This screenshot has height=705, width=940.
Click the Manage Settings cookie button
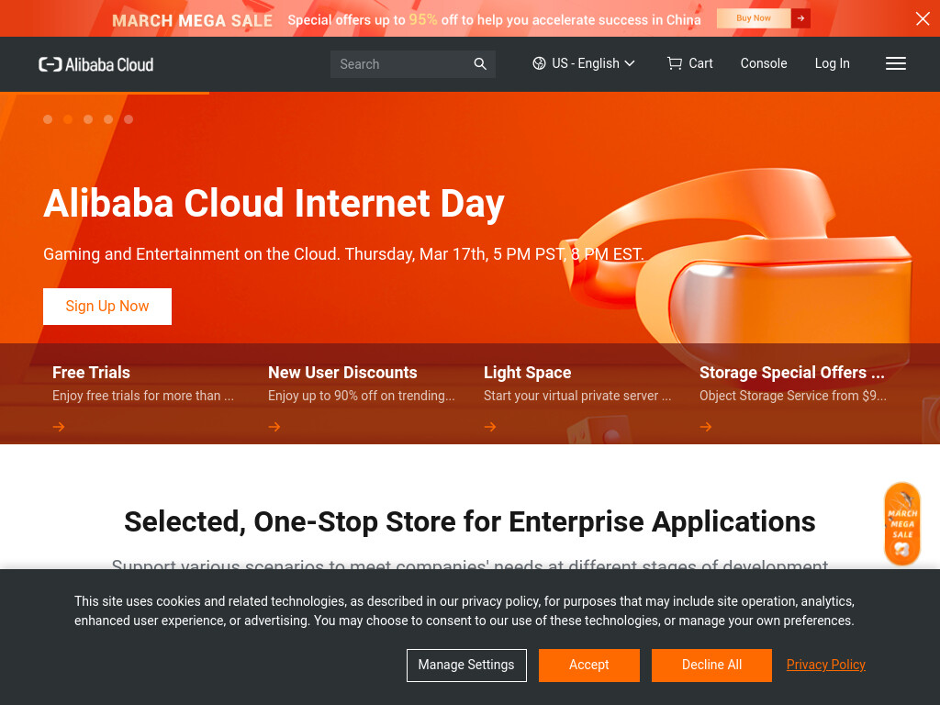tap(466, 665)
